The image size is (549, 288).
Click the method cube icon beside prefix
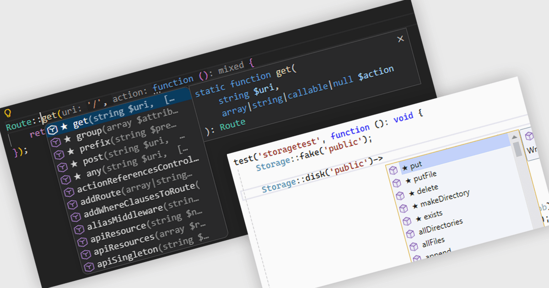[x=58, y=155]
